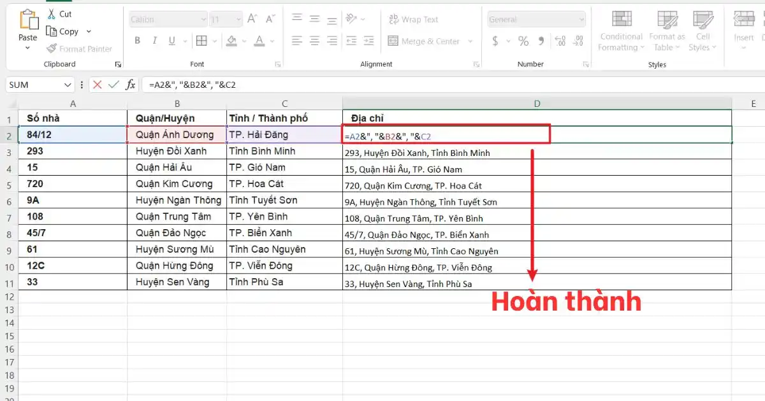Open Font group dialog launcher
Screen dimensions: 765x401
click(x=278, y=64)
